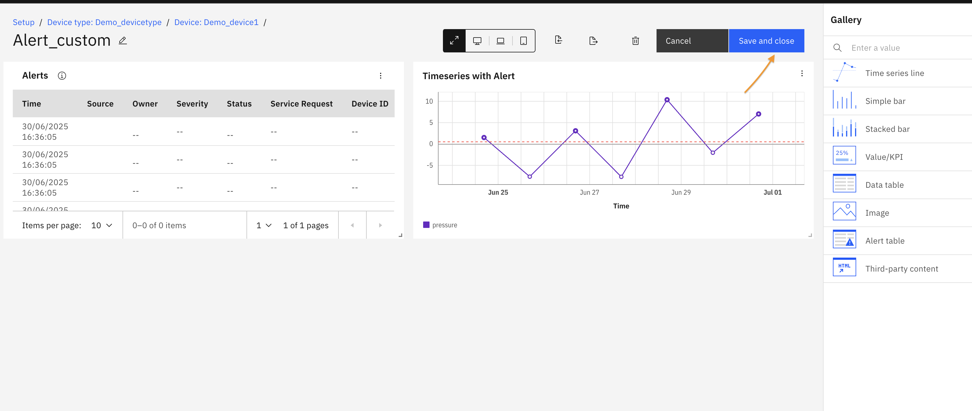Sort alerts by Source column header
Viewport: 972px width, 411px height.
click(x=100, y=104)
